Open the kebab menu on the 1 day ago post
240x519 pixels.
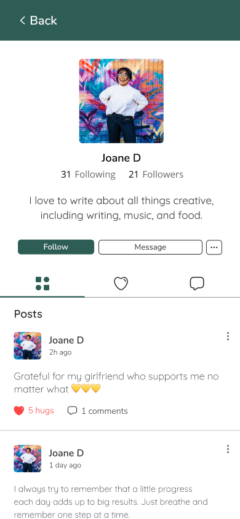228,449
